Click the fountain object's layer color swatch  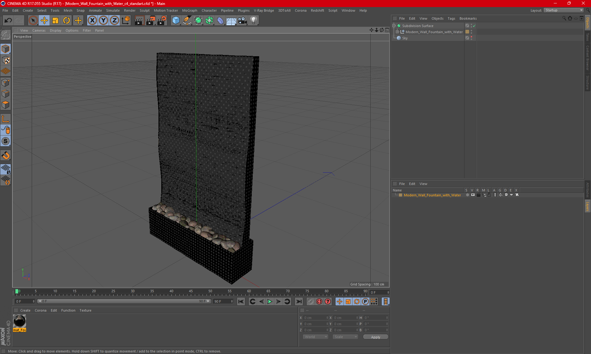(467, 32)
